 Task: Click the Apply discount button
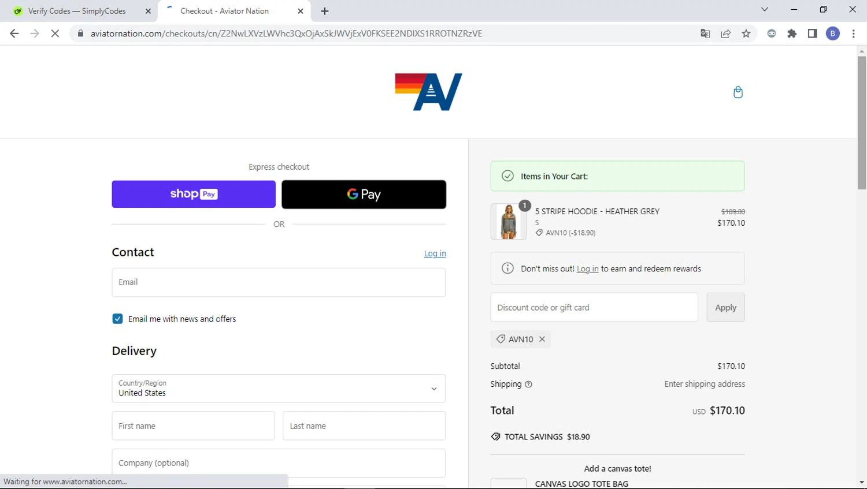[725, 307]
